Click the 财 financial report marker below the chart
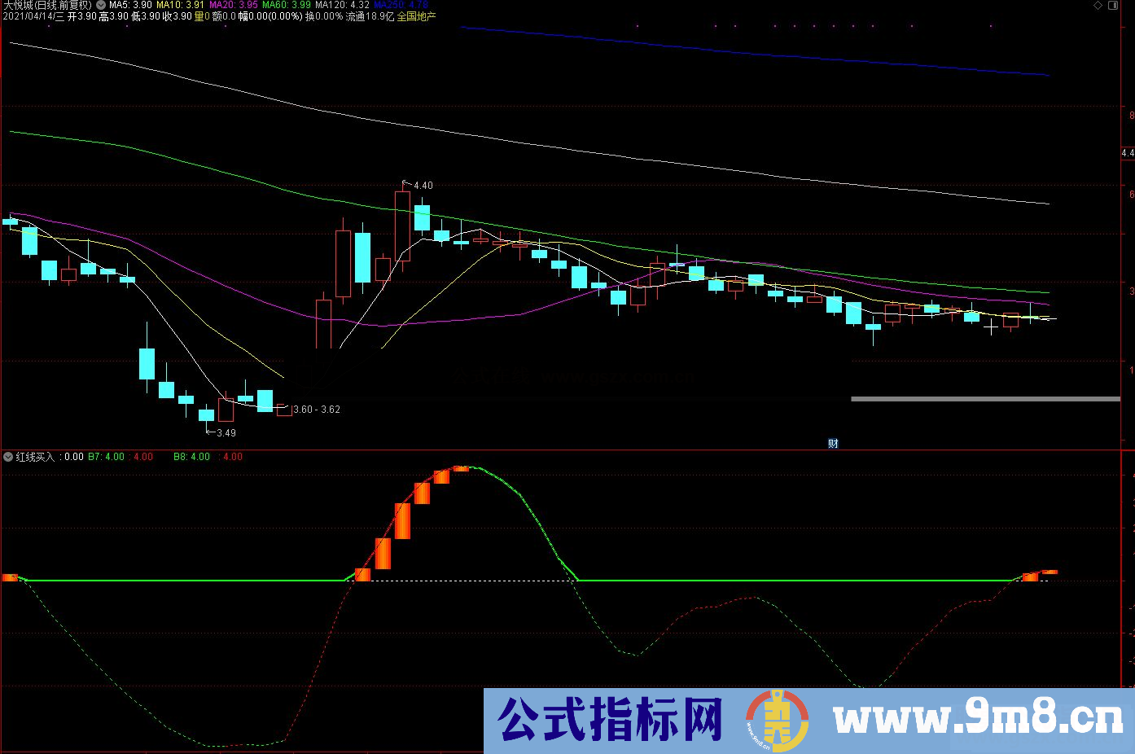Viewport: 1135px width, 754px height. [x=833, y=442]
